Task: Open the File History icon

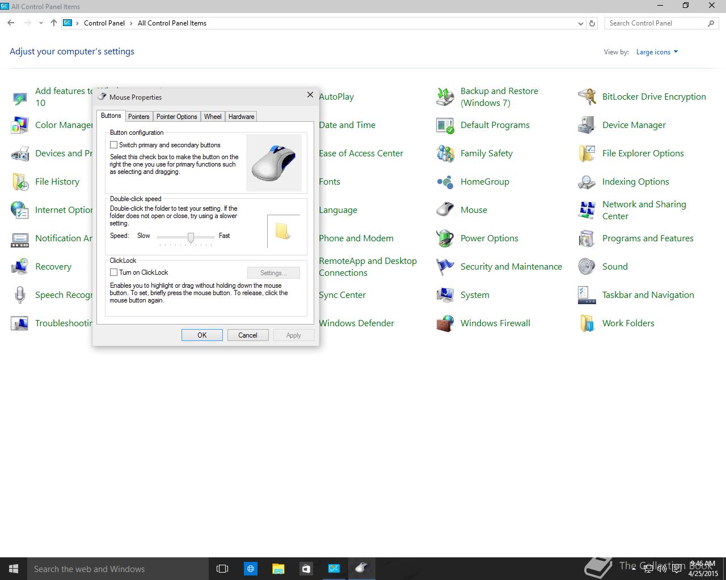Action: 20,182
